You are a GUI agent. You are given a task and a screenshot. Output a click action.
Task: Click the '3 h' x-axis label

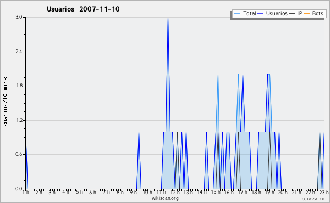tap(52, 192)
